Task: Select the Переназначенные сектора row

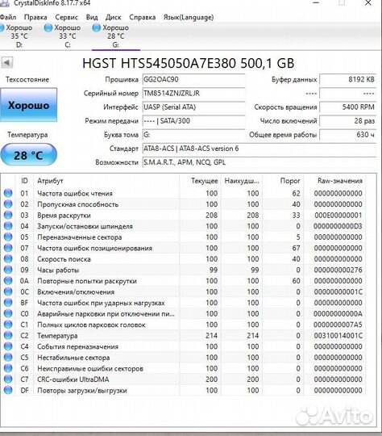Action: point(183,237)
